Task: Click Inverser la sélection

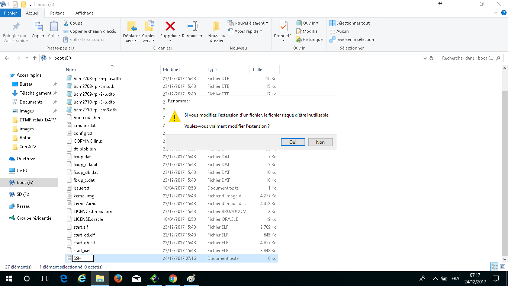Action: coord(352,39)
